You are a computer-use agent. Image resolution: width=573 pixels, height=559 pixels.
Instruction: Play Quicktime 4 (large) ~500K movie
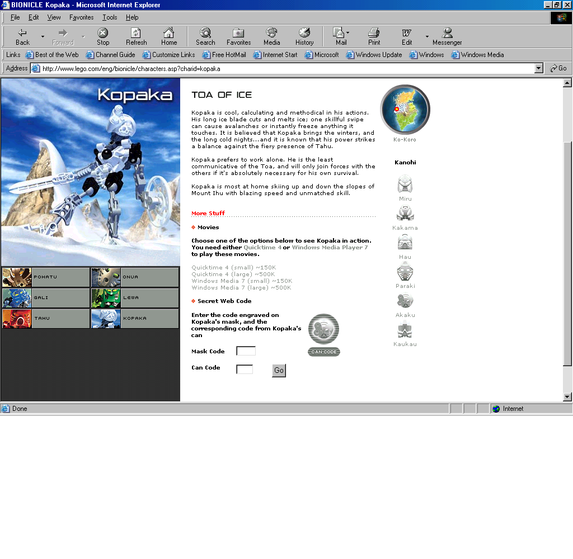pyautogui.click(x=233, y=274)
